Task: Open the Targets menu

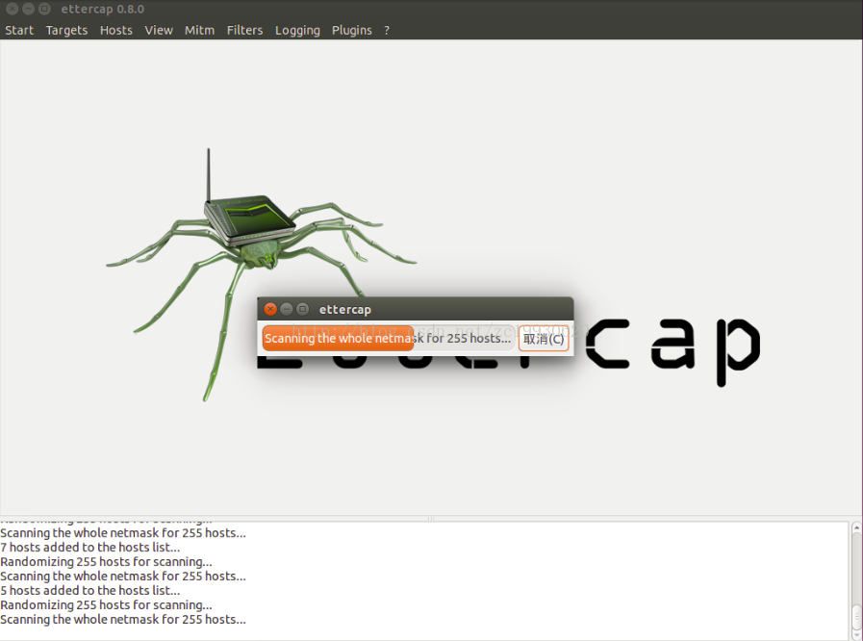Action: coord(66,30)
